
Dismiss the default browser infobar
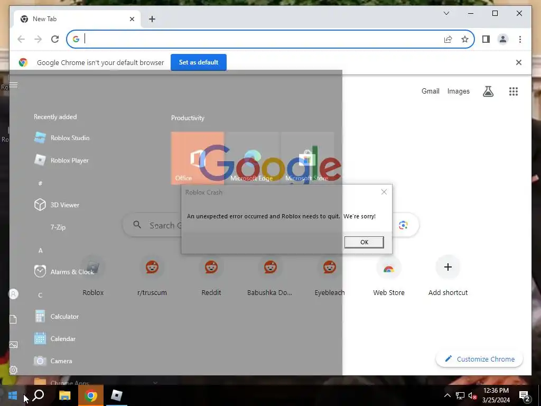pos(519,62)
